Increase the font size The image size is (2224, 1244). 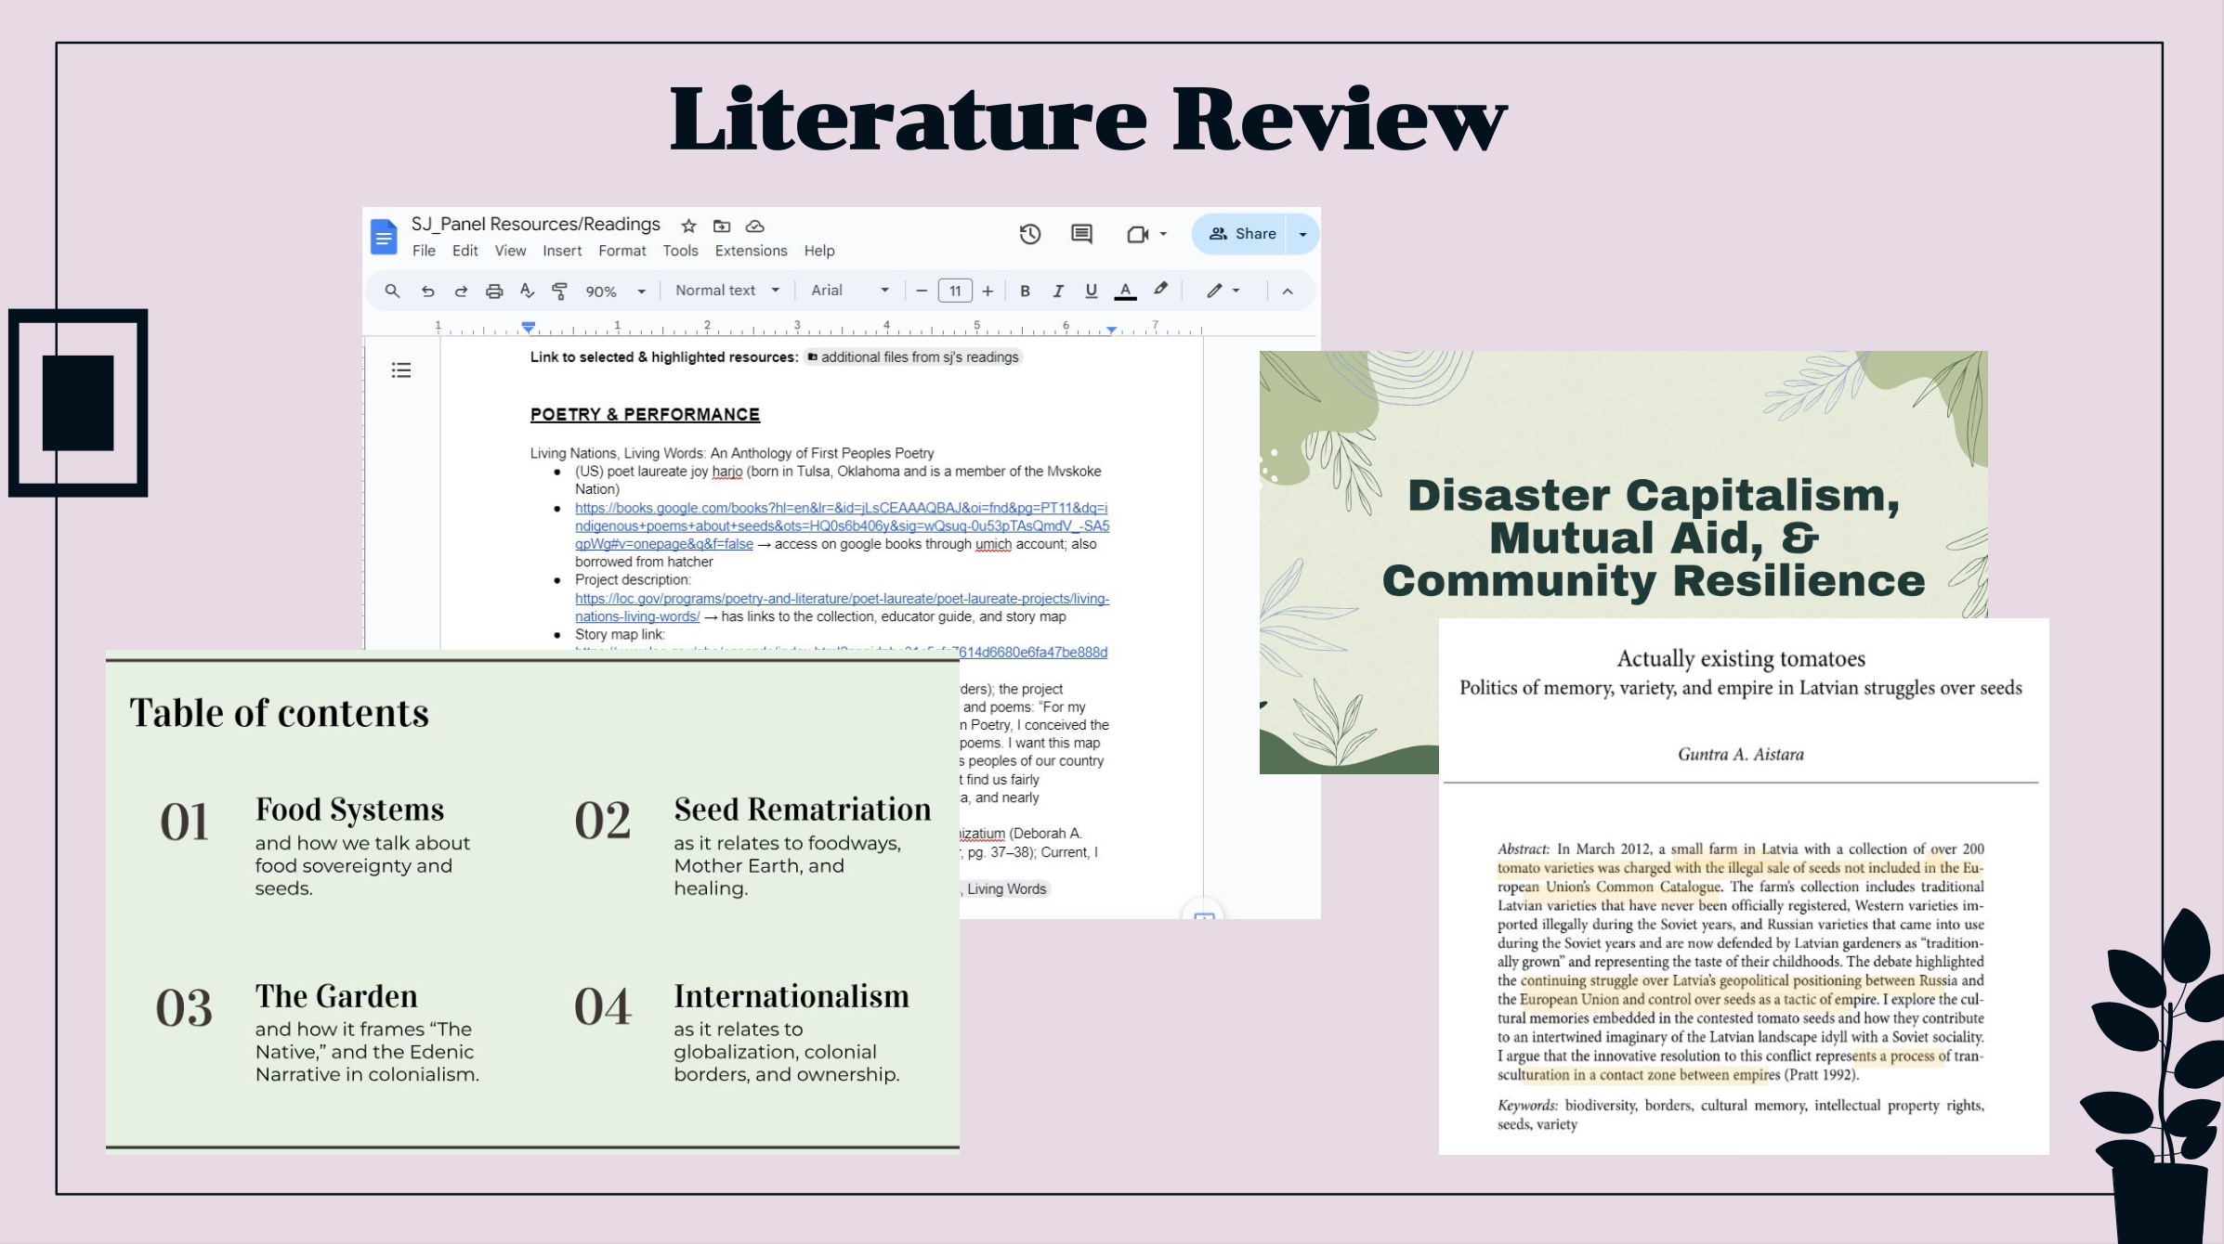(x=988, y=291)
